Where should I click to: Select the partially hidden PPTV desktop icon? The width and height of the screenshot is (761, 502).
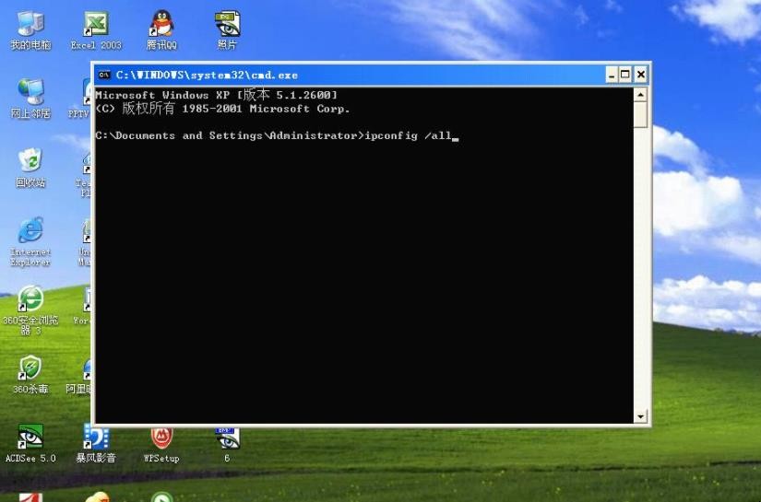click(79, 99)
